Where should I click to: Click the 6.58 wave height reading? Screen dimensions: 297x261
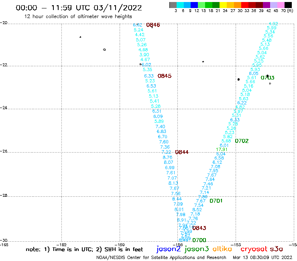point(219,158)
